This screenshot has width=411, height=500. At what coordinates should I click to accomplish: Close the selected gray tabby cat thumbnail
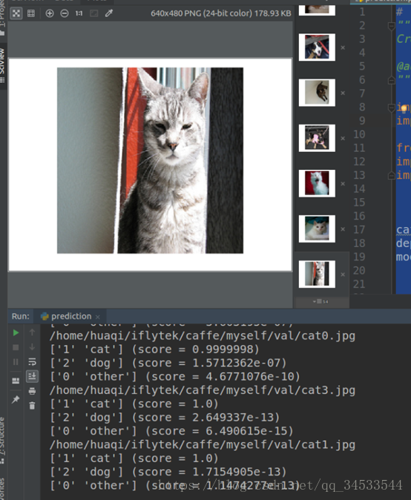343,274
